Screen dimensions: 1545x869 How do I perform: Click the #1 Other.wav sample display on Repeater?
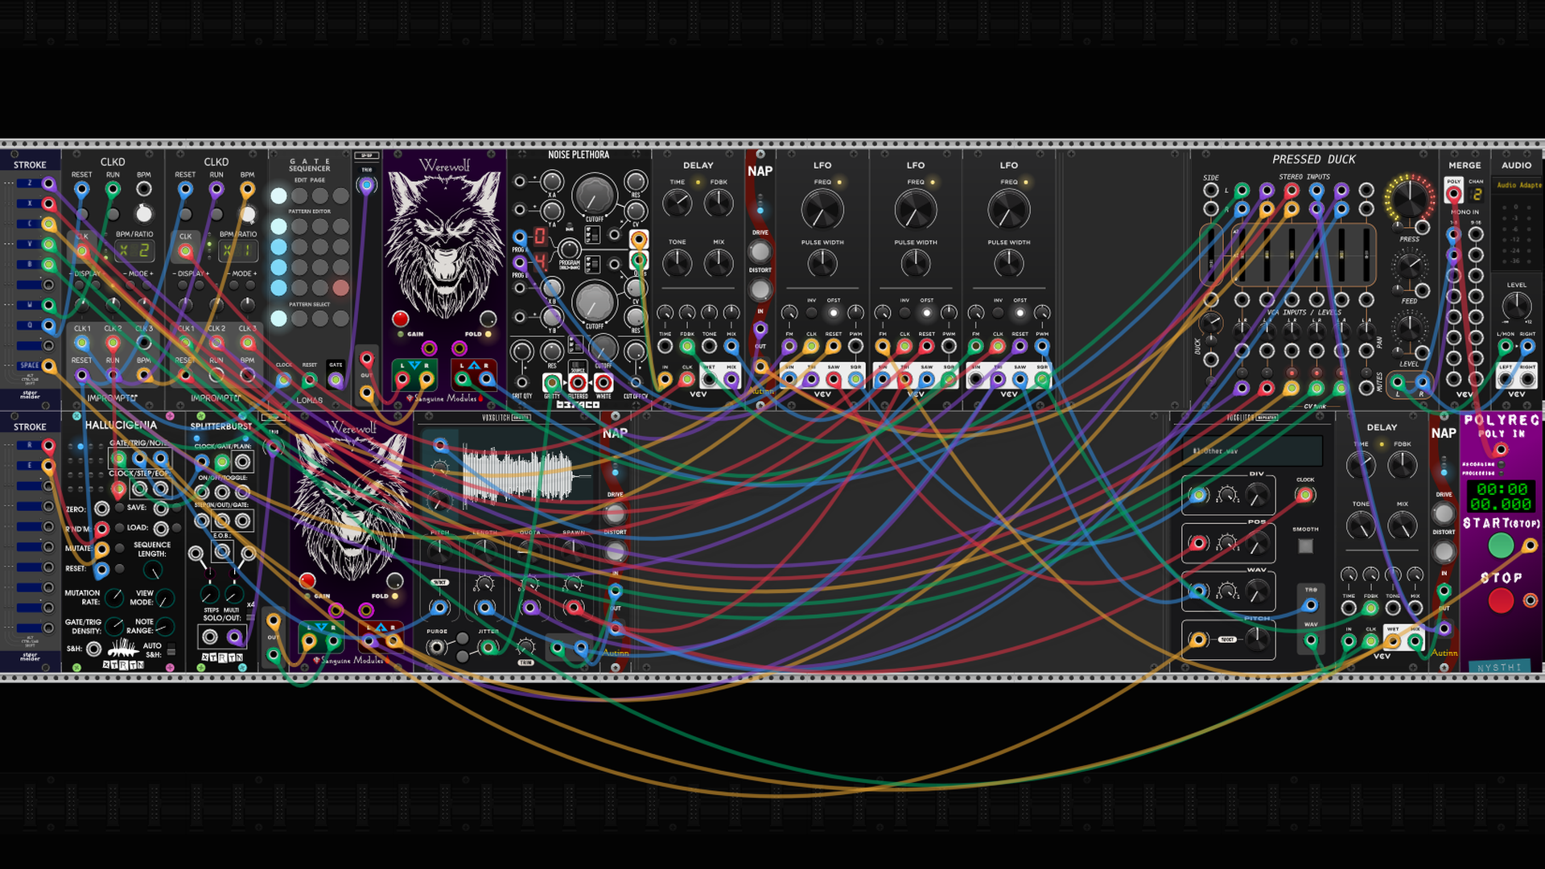coord(1254,451)
